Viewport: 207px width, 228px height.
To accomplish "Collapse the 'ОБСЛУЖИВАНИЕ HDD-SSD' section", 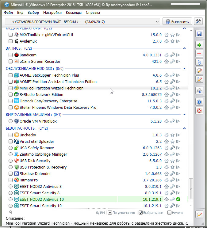I will (184, 69).
